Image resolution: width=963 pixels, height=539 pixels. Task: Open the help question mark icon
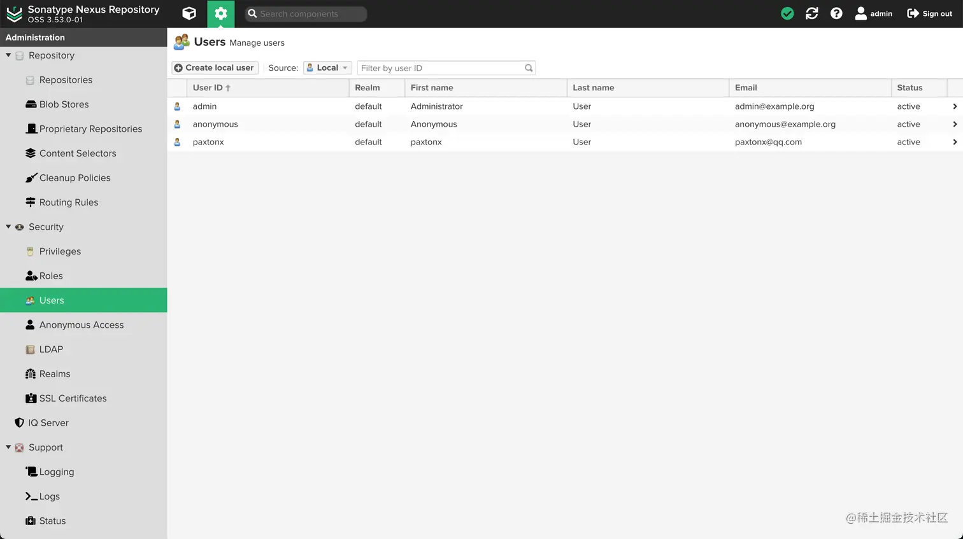coord(836,13)
